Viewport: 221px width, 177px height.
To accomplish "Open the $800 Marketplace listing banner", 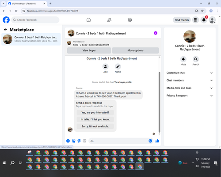I will [x=113, y=43].
